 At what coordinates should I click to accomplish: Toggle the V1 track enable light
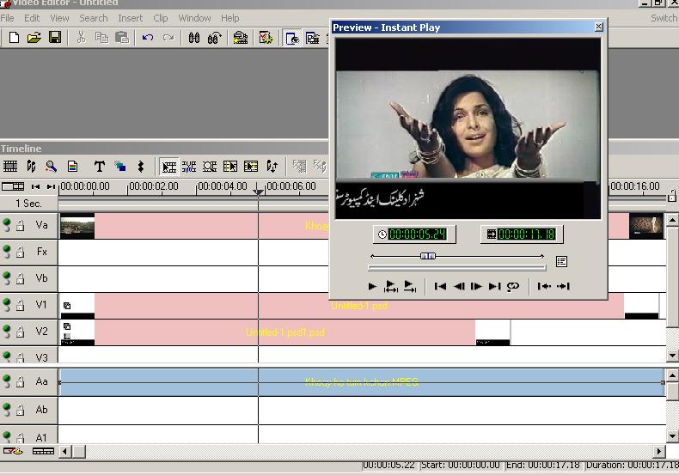click(7, 304)
